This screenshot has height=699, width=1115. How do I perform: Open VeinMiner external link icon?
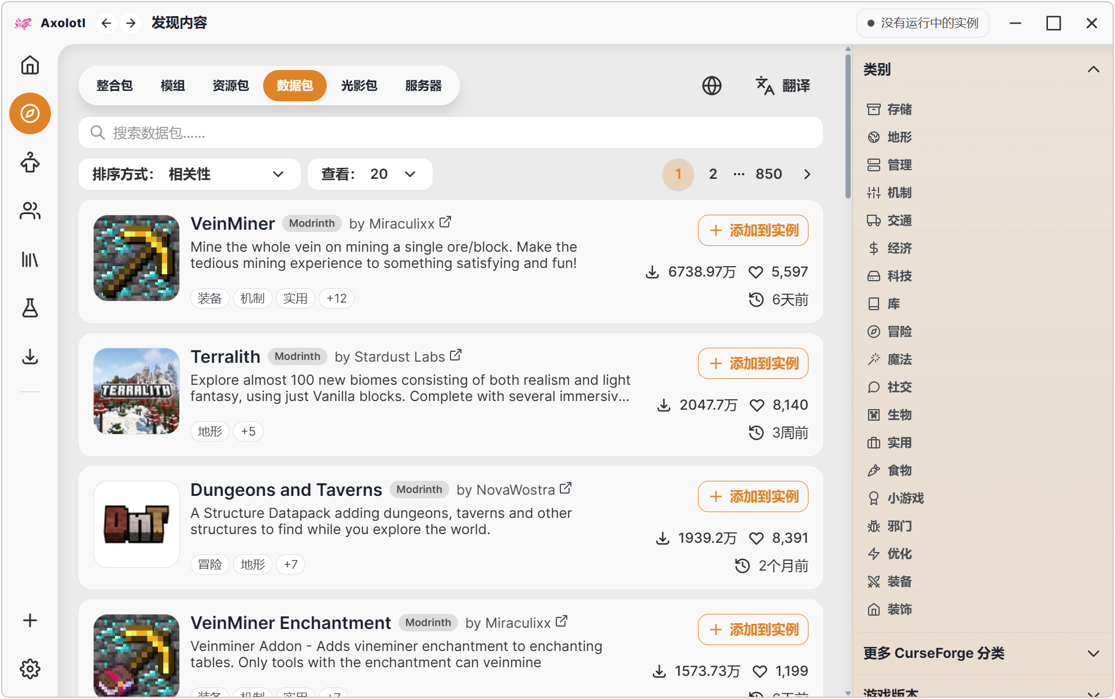pyautogui.click(x=445, y=222)
